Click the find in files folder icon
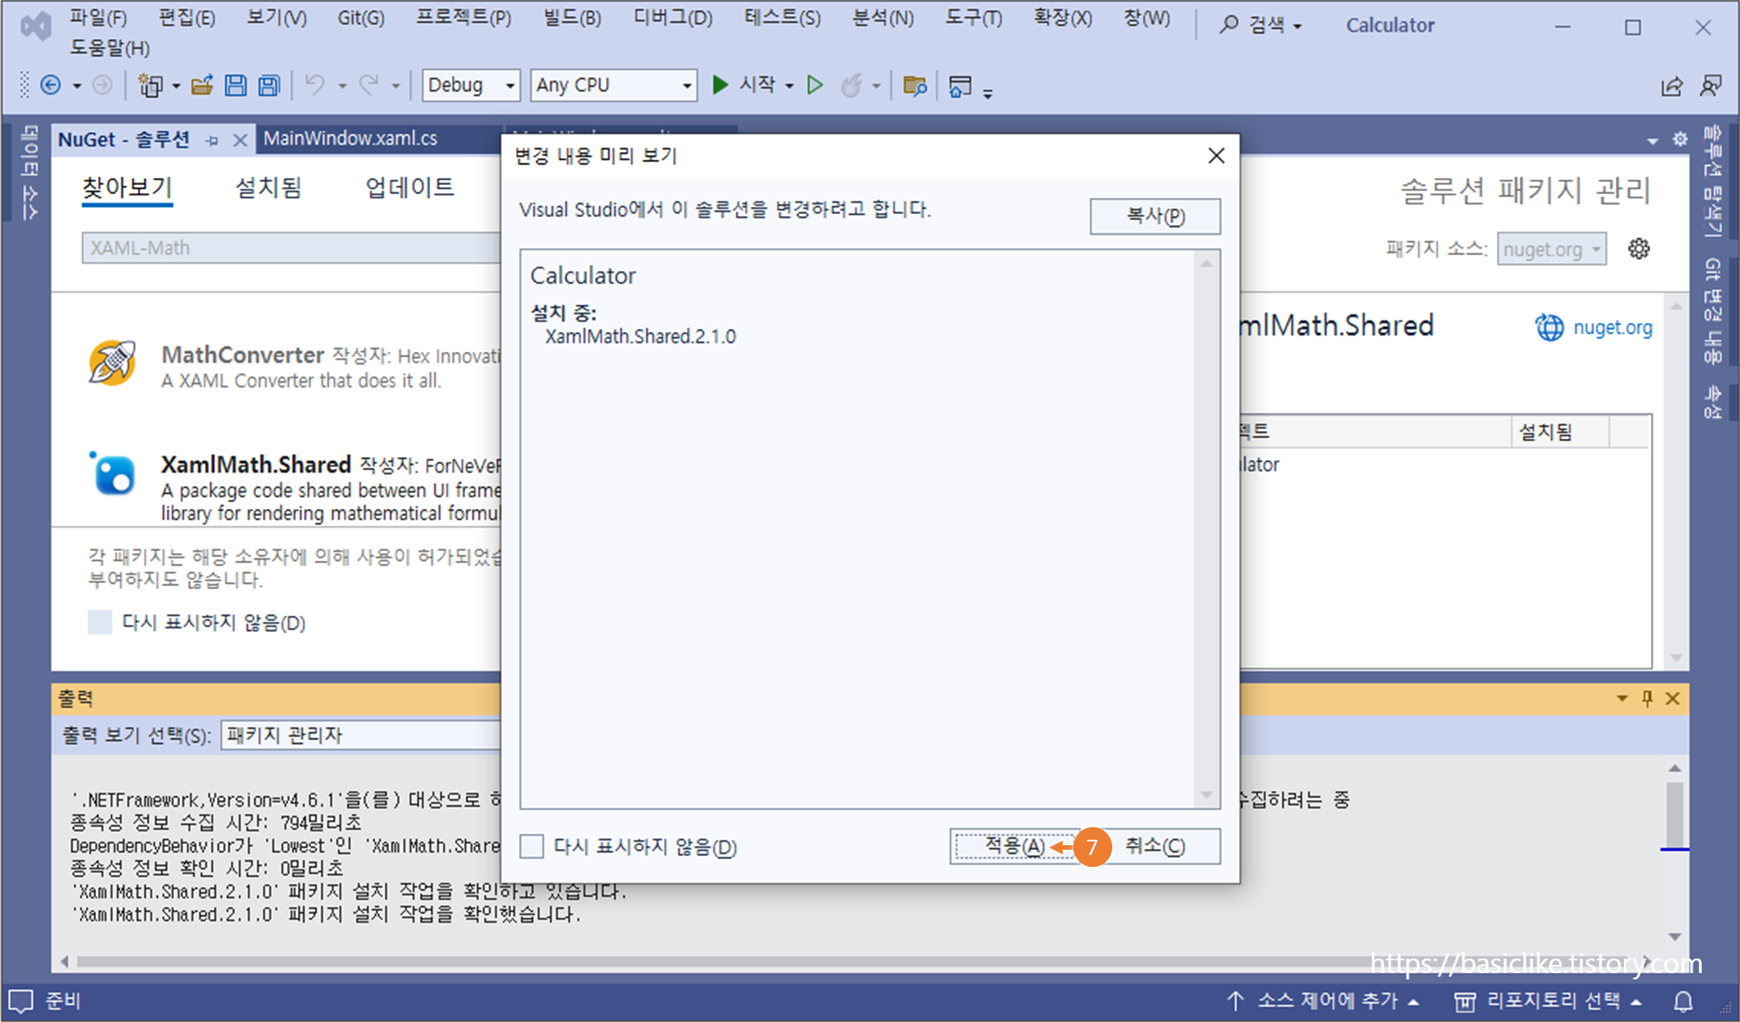1740x1022 pixels. 914,85
